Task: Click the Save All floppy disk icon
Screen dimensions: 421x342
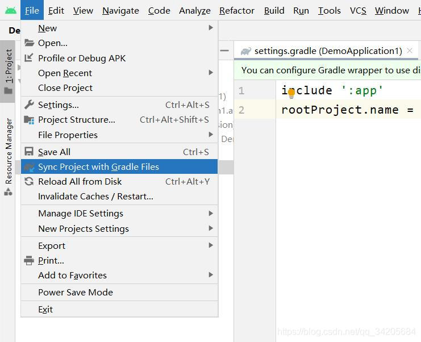Action: tap(29, 152)
